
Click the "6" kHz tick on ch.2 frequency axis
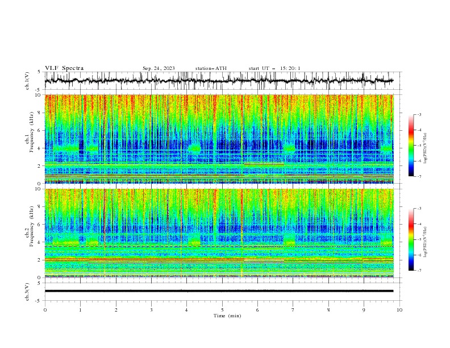coord(40,224)
